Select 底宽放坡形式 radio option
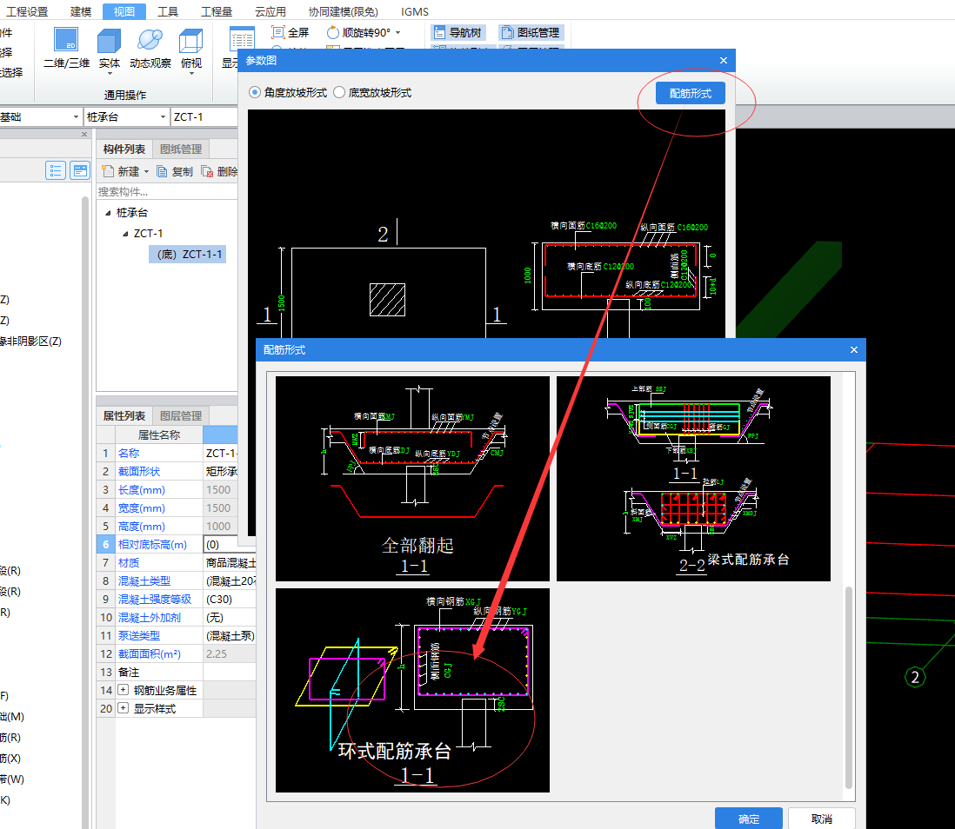The width and height of the screenshot is (955, 829). pyautogui.click(x=339, y=92)
